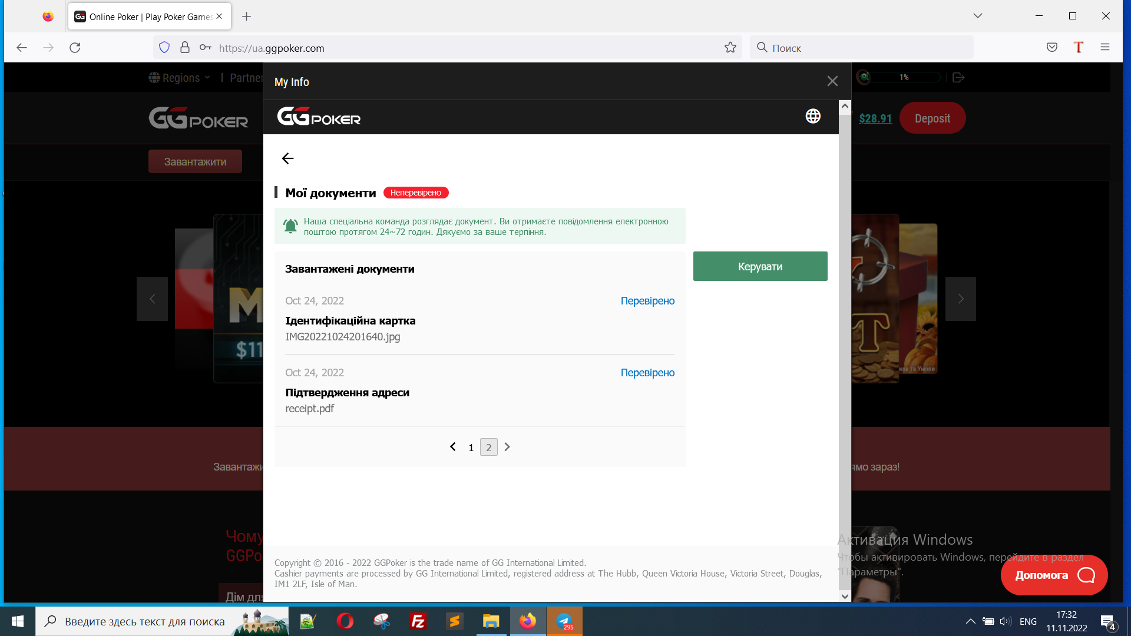Viewport: 1131px width, 636px height.
Task: Open the Firefox application menu
Action: point(1105,48)
